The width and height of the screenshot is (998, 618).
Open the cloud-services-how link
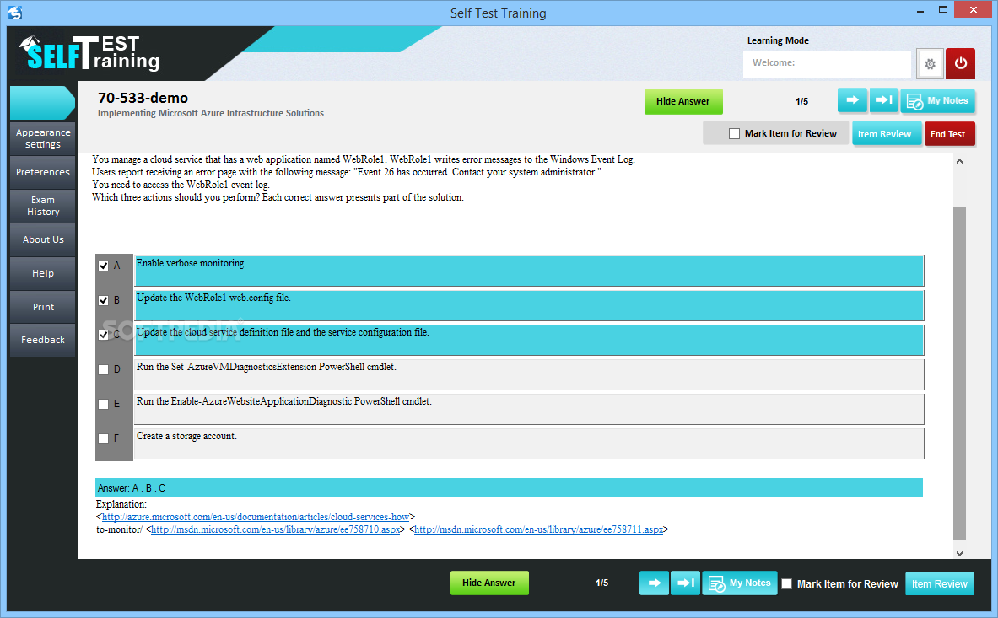pyautogui.click(x=256, y=517)
